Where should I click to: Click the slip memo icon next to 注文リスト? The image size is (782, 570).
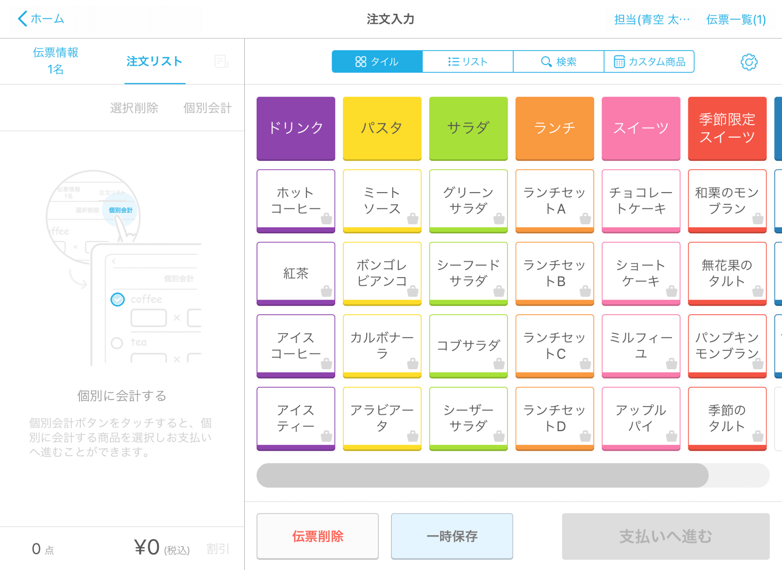click(x=221, y=61)
